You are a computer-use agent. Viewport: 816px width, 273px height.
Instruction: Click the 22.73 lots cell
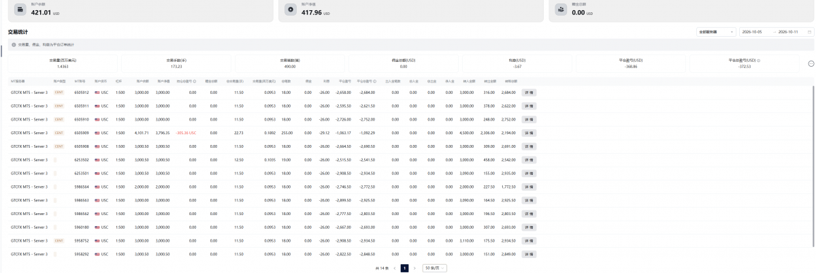click(x=239, y=133)
